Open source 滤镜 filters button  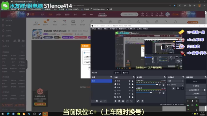(x=125, y=73)
